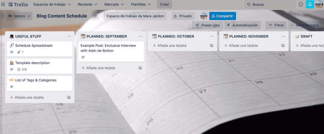Create card from template in OCTOBER list
The image size is (324, 134).
coord(212,46)
